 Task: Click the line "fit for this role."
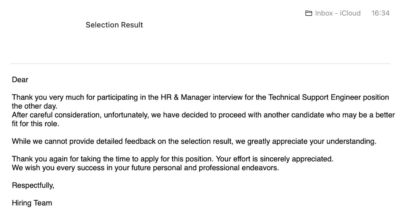pyautogui.click(x=35, y=124)
